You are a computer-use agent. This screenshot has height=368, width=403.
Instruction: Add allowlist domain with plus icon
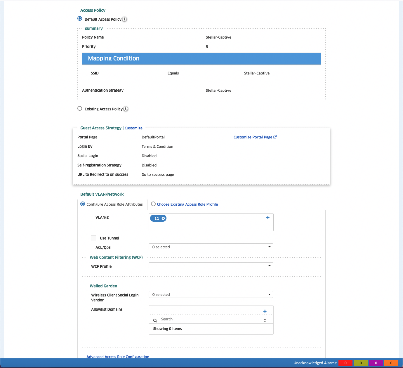pos(265,311)
